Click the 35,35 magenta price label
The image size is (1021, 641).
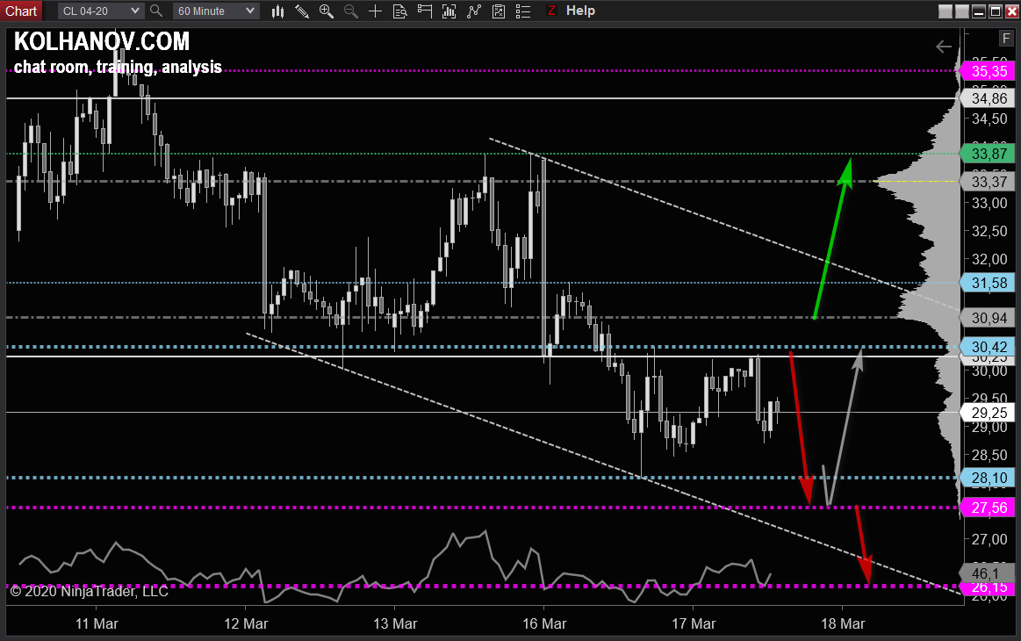pos(989,71)
